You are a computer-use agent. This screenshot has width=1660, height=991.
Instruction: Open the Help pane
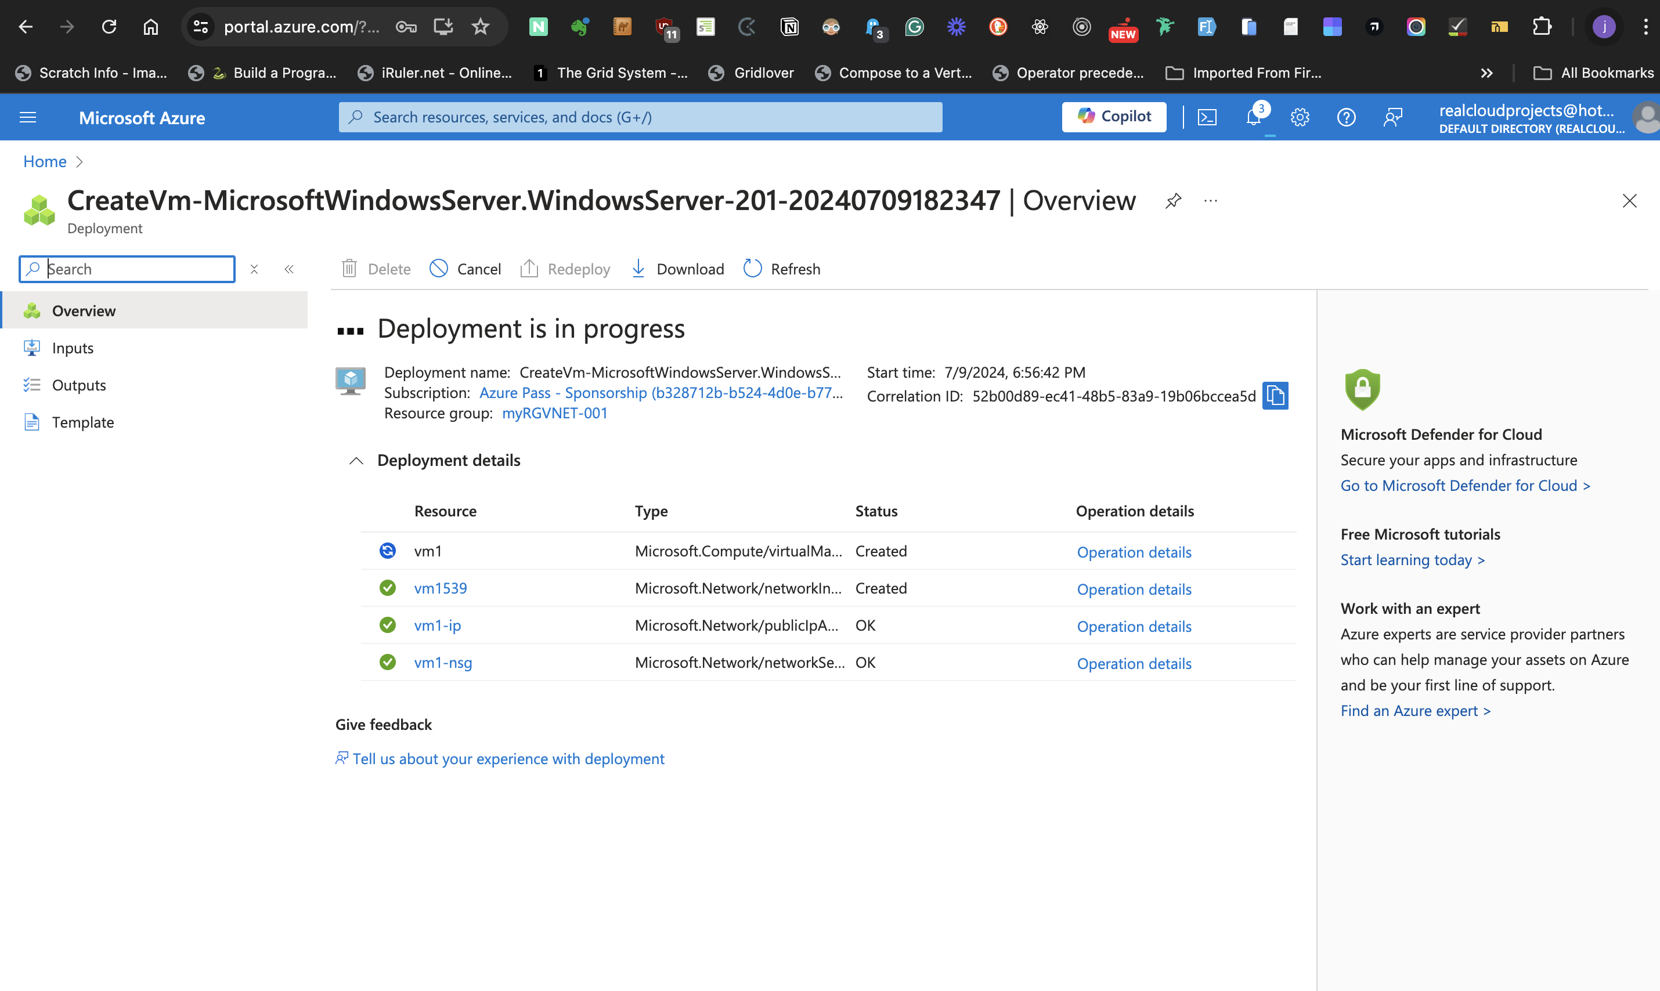click(x=1346, y=117)
